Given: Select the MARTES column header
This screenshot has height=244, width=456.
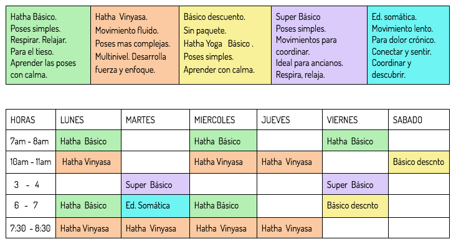Looking at the screenshot, I should pyautogui.click(x=155, y=120).
